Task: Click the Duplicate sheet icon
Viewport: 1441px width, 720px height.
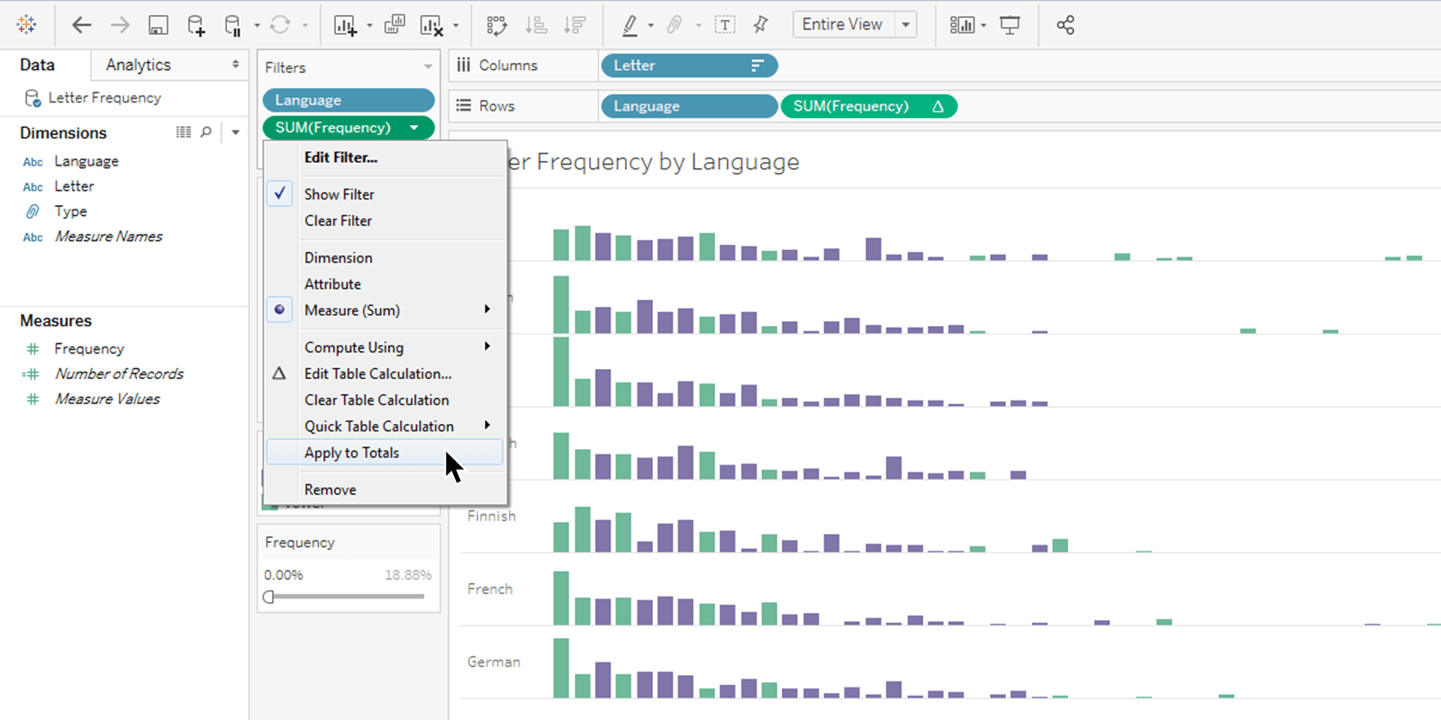Action: click(394, 25)
